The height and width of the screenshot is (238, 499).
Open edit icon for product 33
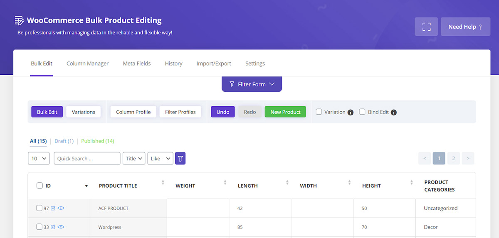click(x=53, y=227)
